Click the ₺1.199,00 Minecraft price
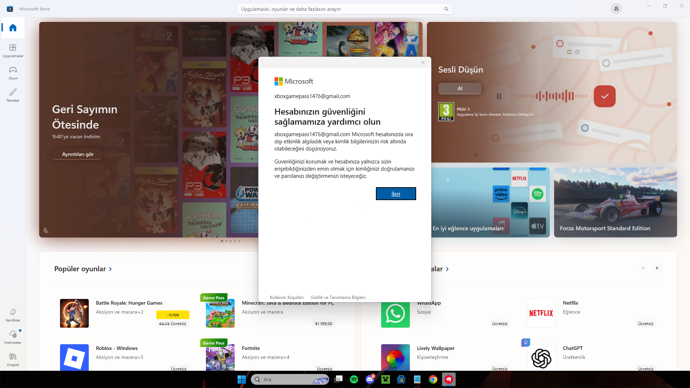 pos(324,324)
